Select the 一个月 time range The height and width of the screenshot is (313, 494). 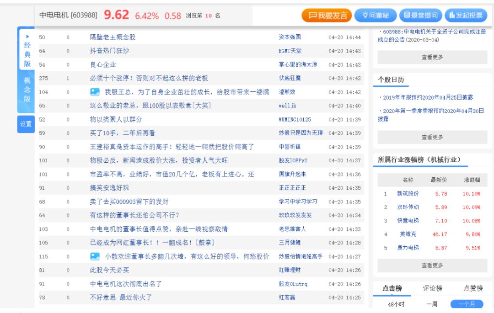466,304
